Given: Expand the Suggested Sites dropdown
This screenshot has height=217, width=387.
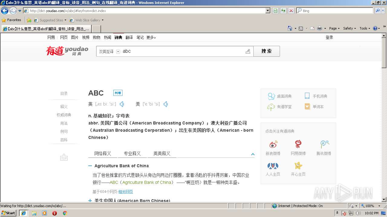Looking at the screenshot, I should click(x=65, y=20).
